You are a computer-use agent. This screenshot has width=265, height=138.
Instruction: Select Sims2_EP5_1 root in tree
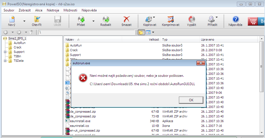17,38
